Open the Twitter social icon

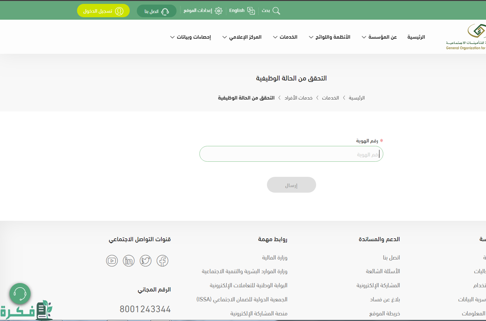point(146,261)
